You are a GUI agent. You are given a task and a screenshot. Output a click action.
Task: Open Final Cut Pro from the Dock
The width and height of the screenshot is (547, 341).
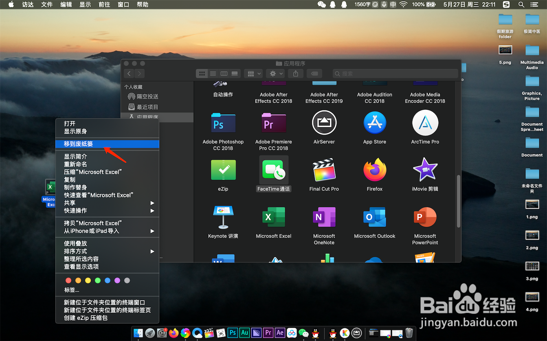209,333
